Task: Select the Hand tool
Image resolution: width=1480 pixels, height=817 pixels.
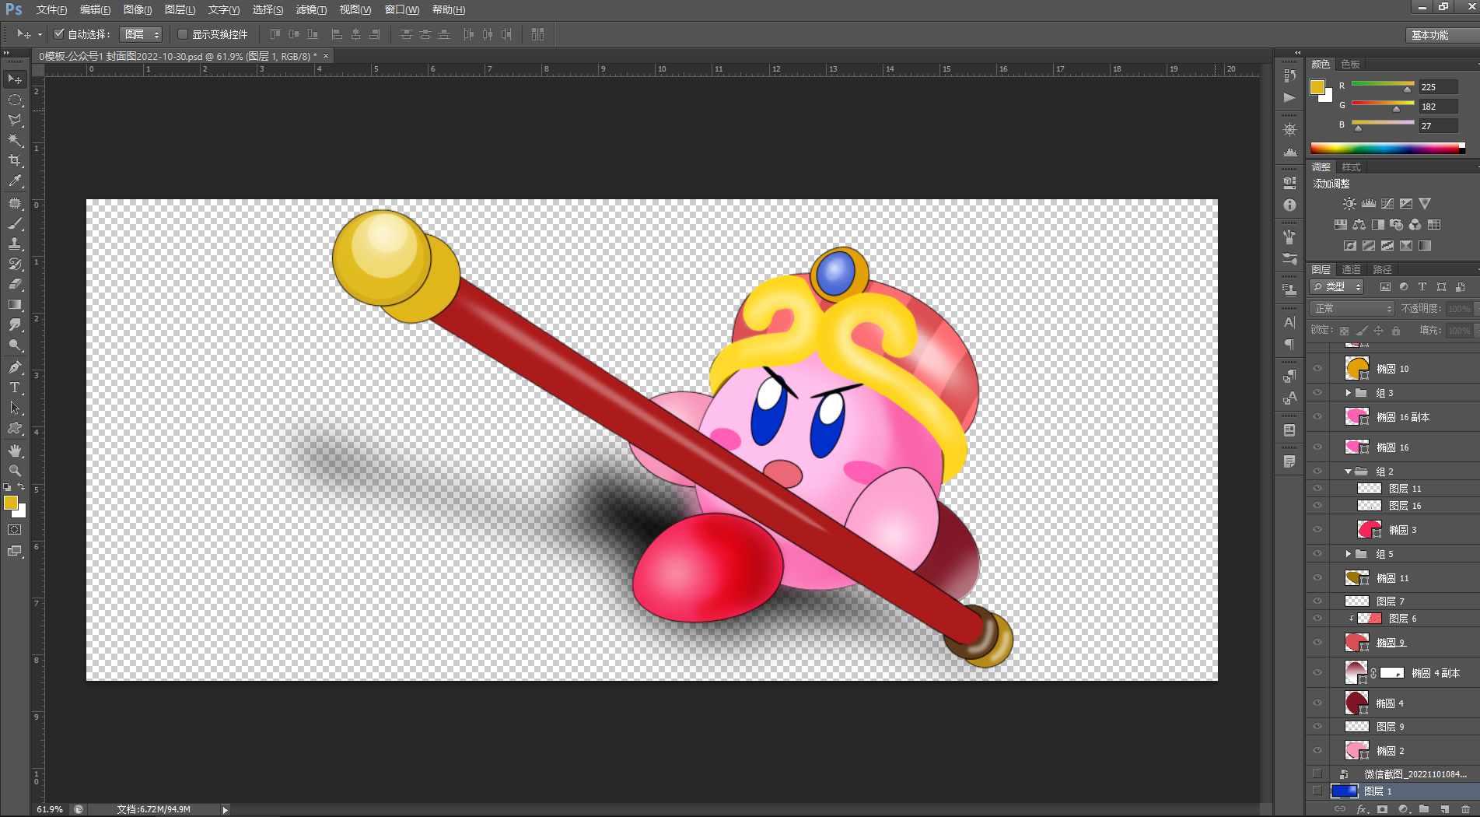Action: pyautogui.click(x=15, y=451)
